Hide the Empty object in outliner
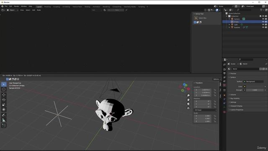Image resolution: width=268 pixels, height=151 pixels. pyautogui.click(x=263, y=22)
